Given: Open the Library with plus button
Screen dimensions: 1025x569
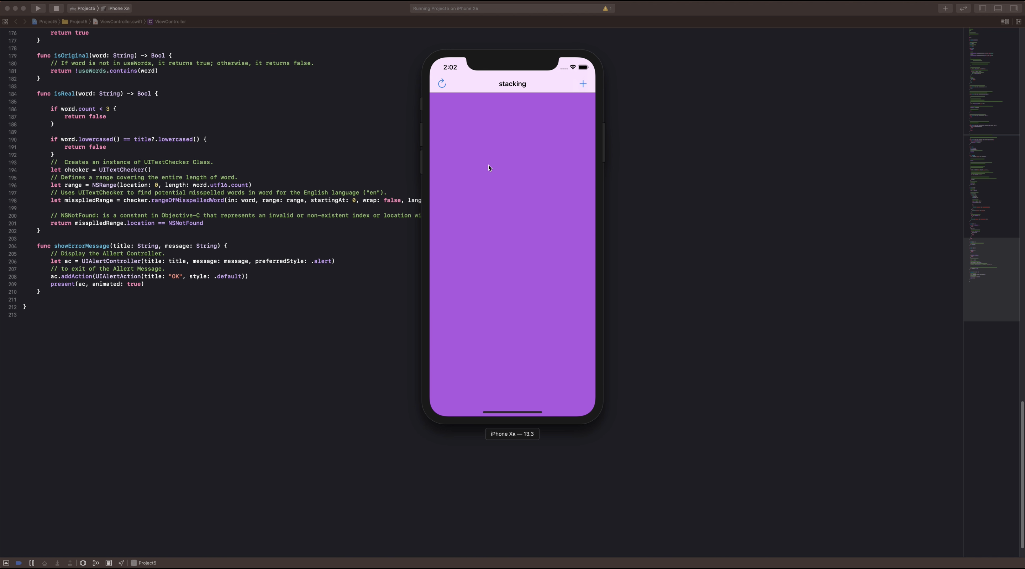Looking at the screenshot, I should click(945, 8).
